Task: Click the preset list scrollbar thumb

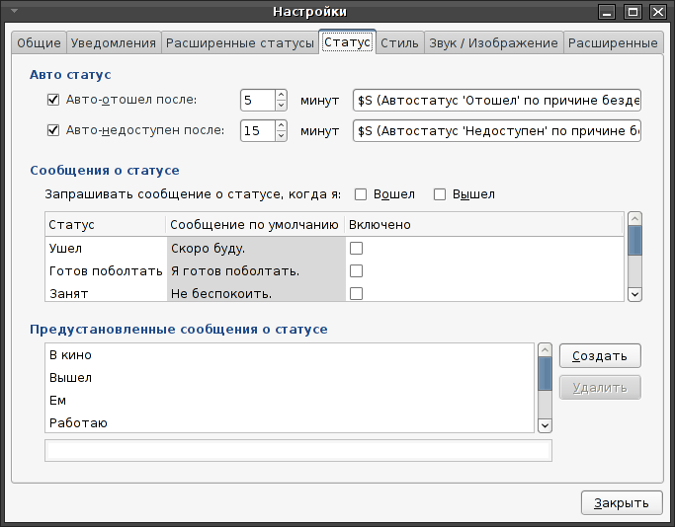Action: [x=545, y=374]
